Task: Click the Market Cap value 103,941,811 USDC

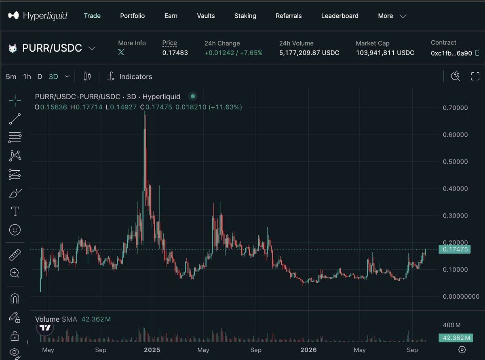Action: click(x=385, y=53)
